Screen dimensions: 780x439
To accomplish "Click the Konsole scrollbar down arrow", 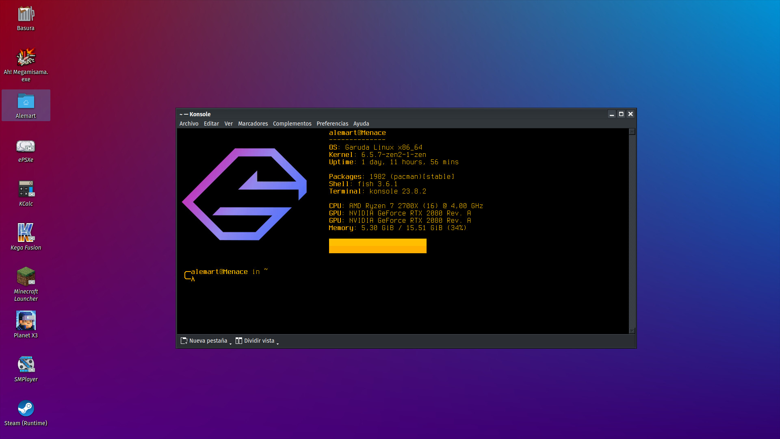I will (x=632, y=330).
